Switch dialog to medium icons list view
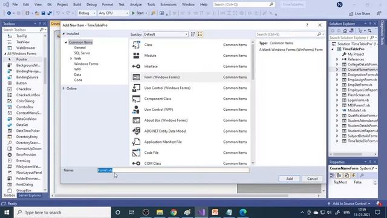This screenshot has height=218, width=387. pos(200,35)
